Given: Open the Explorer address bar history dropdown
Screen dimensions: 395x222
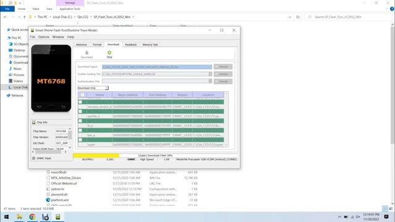Looking at the screenshot, I should (x=289, y=17).
